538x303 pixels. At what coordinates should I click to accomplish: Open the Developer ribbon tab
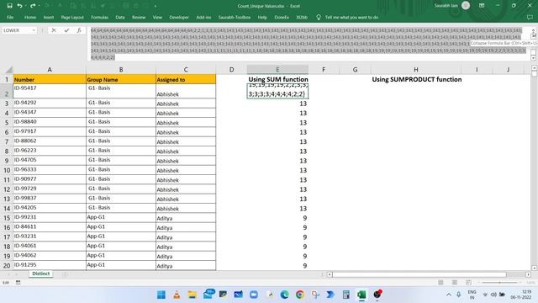[x=179, y=17]
